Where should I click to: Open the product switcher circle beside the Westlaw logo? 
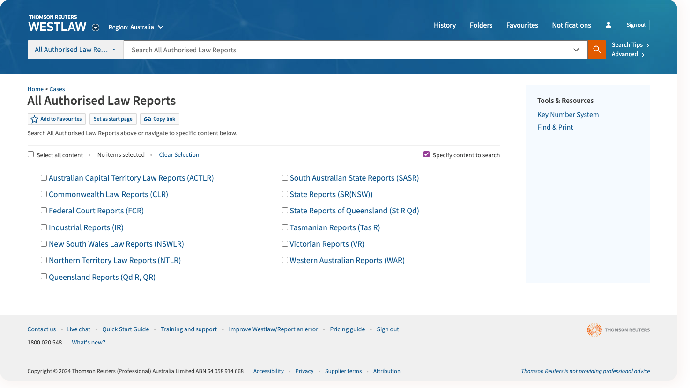coord(95,28)
